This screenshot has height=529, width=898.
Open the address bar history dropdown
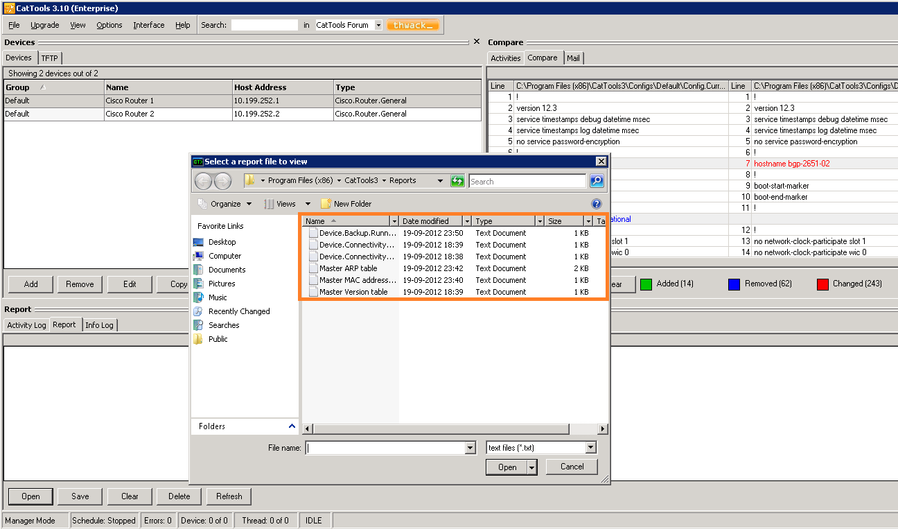pos(440,181)
